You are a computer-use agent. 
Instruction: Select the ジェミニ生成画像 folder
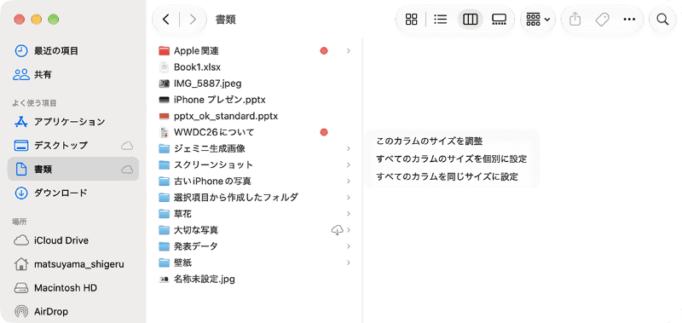click(x=255, y=148)
